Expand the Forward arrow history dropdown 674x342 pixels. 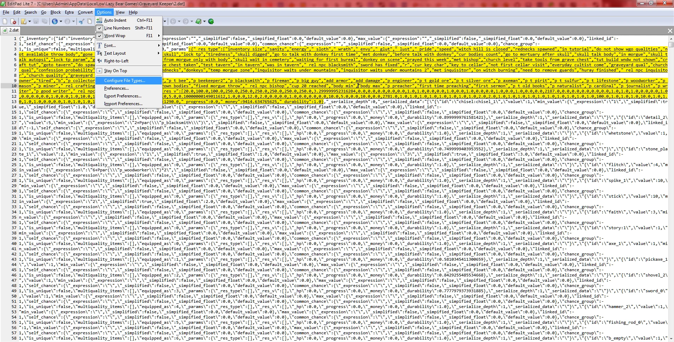point(192,21)
